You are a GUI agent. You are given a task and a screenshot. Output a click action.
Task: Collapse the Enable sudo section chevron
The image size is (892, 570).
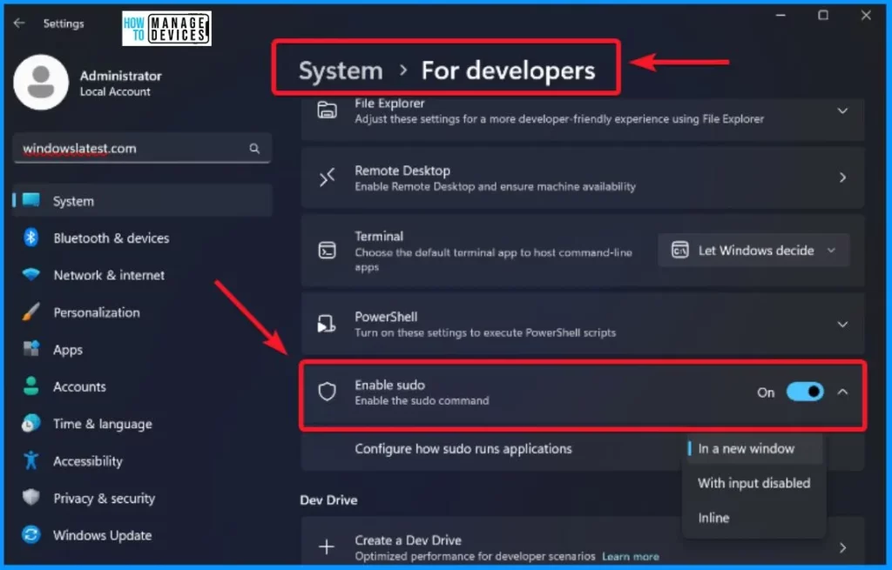pos(842,392)
